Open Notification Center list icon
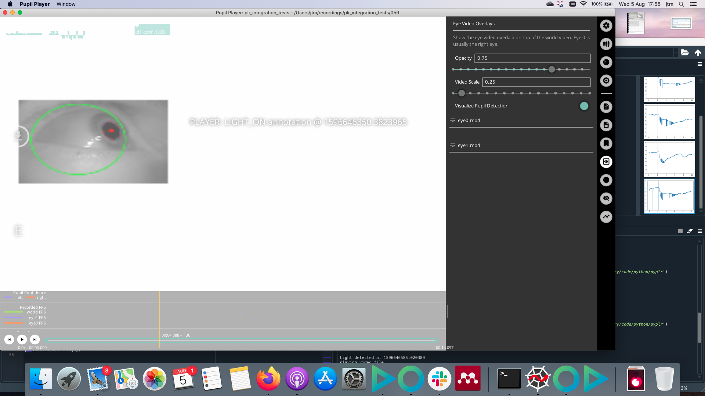 coord(693,4)
